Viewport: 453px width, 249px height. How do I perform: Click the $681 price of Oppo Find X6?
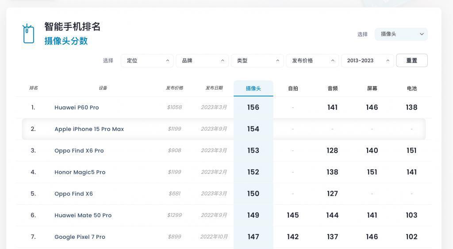174,194
